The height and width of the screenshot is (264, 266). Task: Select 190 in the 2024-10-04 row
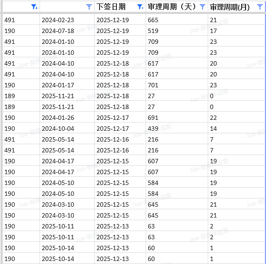[x=21, y=129]
